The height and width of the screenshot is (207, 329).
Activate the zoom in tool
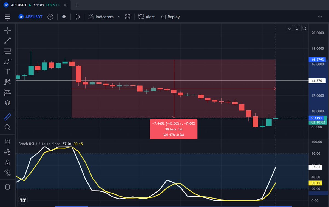(8, 127)
